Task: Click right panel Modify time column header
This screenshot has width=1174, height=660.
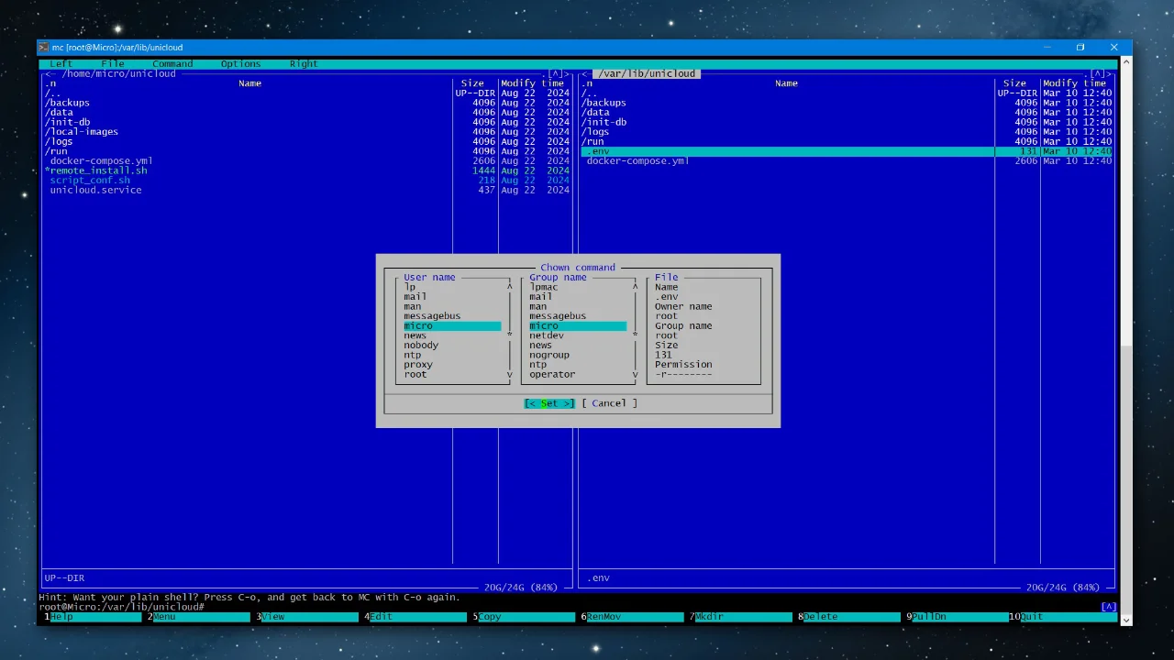Action: pyautogui.click(x=1074, y=83)
